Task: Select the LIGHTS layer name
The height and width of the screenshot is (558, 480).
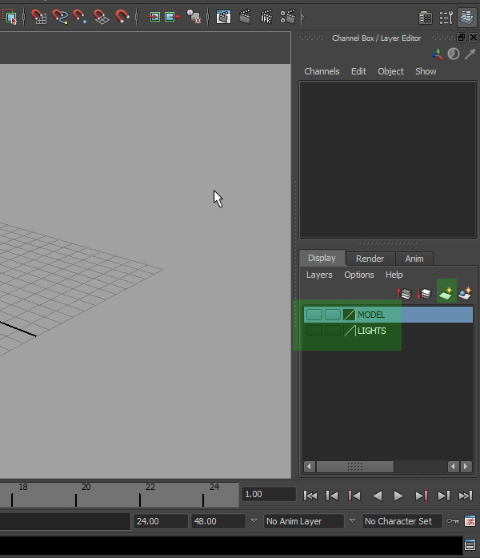Action: click(x=372, y=331)
